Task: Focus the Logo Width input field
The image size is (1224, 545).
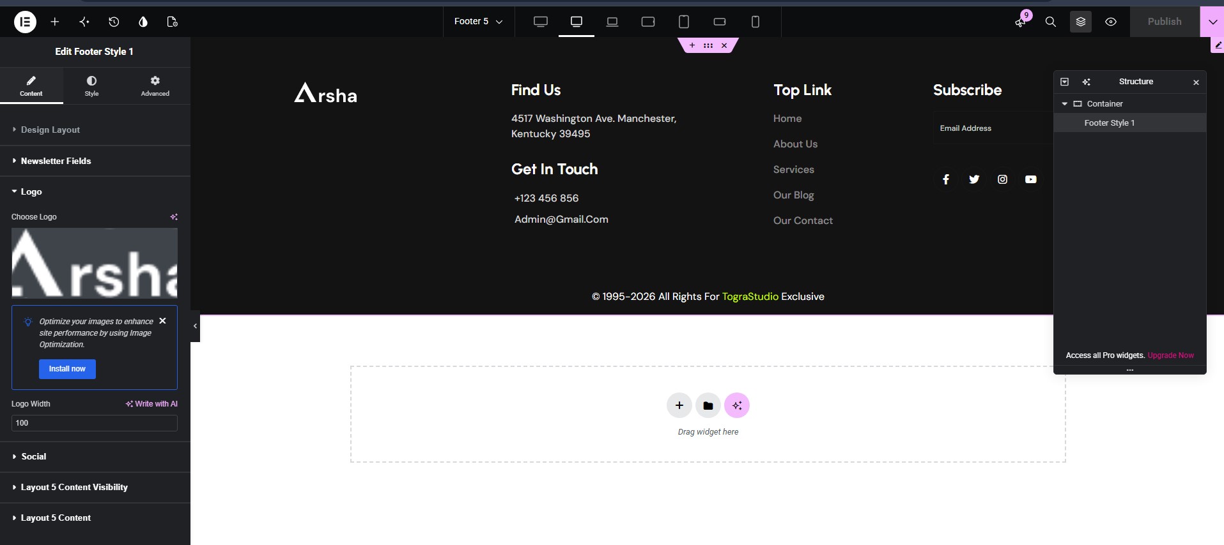Action: [x=95, y=423]
